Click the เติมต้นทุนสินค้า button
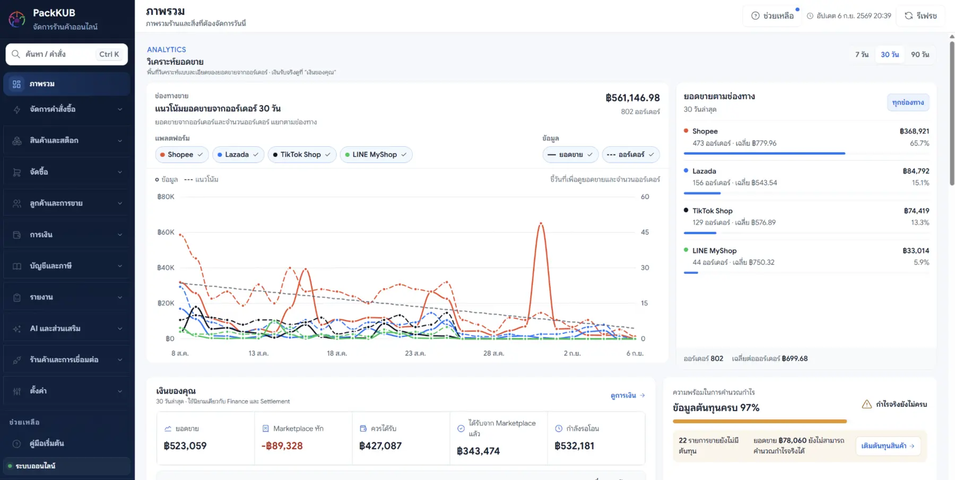 (888, 446)
